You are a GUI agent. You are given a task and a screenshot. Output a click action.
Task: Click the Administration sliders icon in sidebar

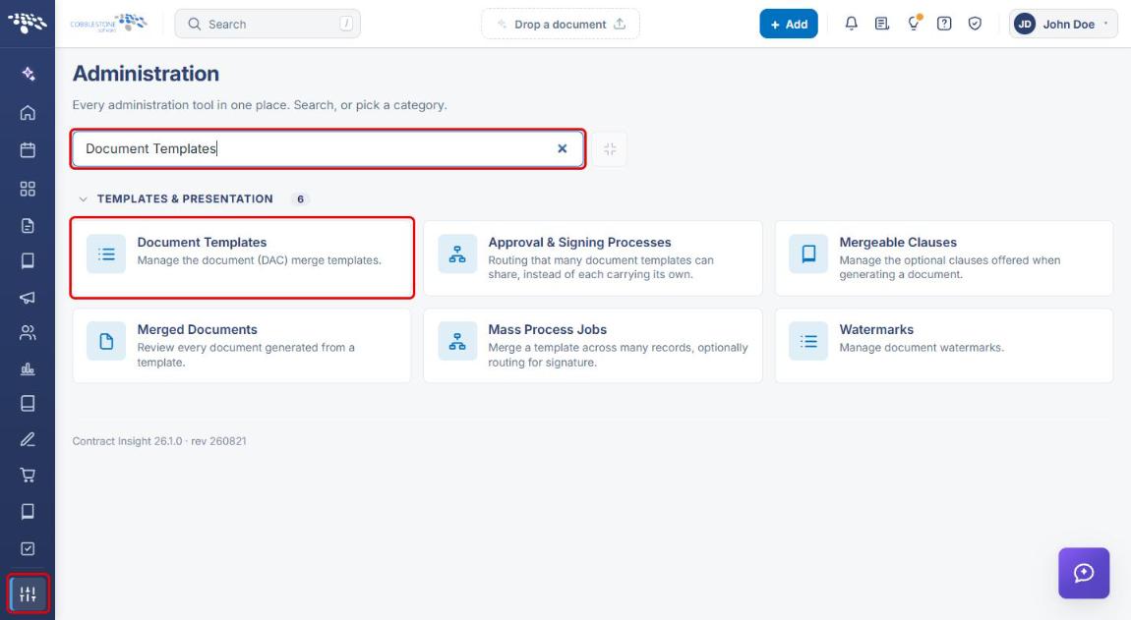click(x=29, y=594)
